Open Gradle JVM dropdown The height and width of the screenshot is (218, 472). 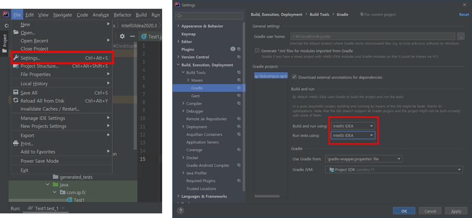(394, 170)
